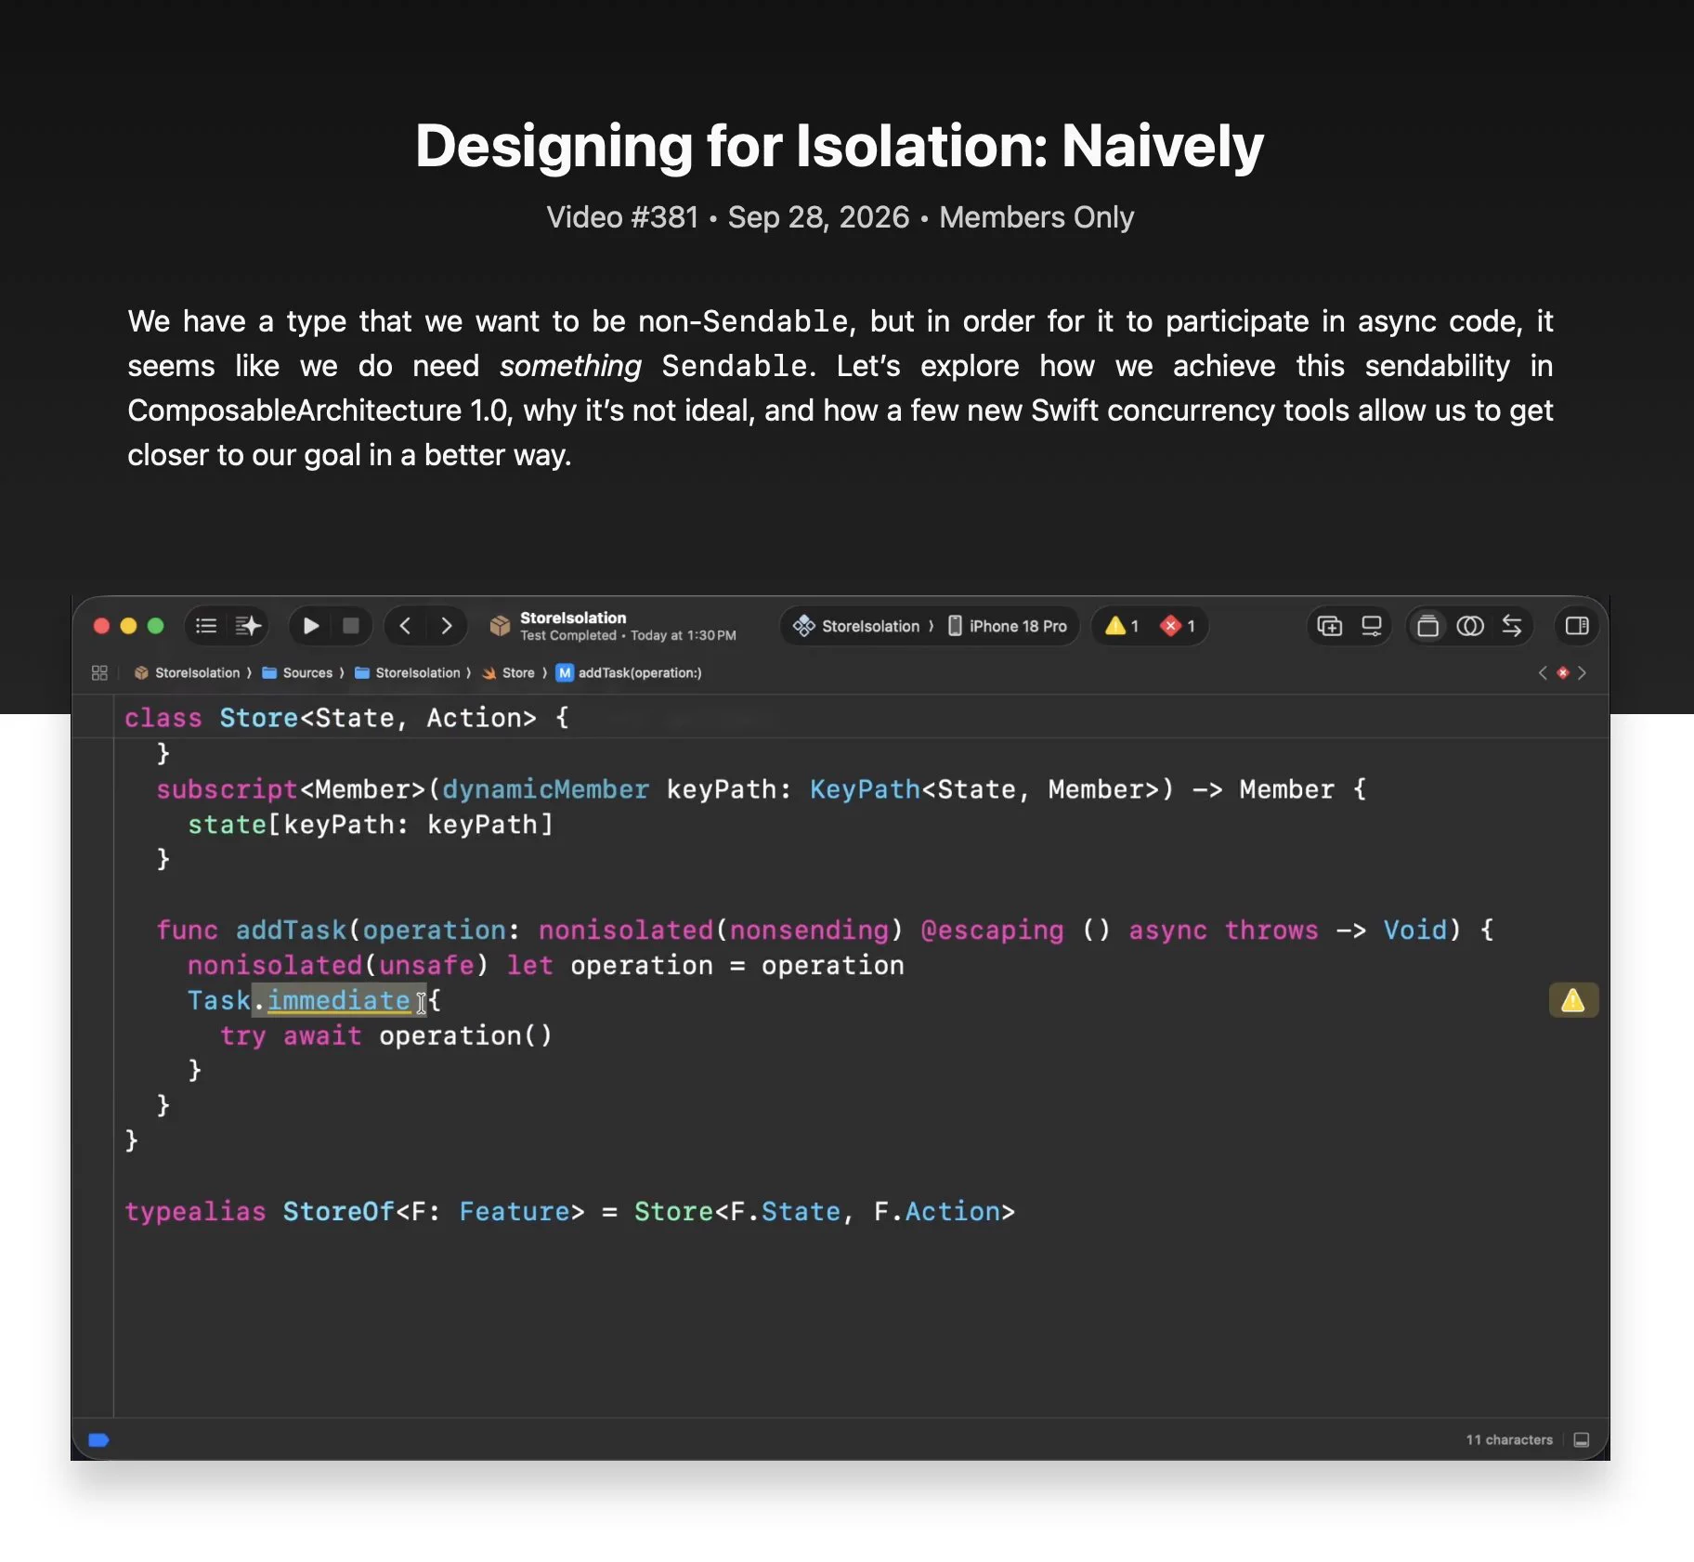The height and width of the screenshot is (1562, 1694).
Task: Click the yellow warning badge beside Task.immediate
Action: [1573, 1000]
